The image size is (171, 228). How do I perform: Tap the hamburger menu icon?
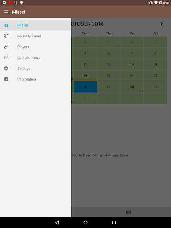6,12
